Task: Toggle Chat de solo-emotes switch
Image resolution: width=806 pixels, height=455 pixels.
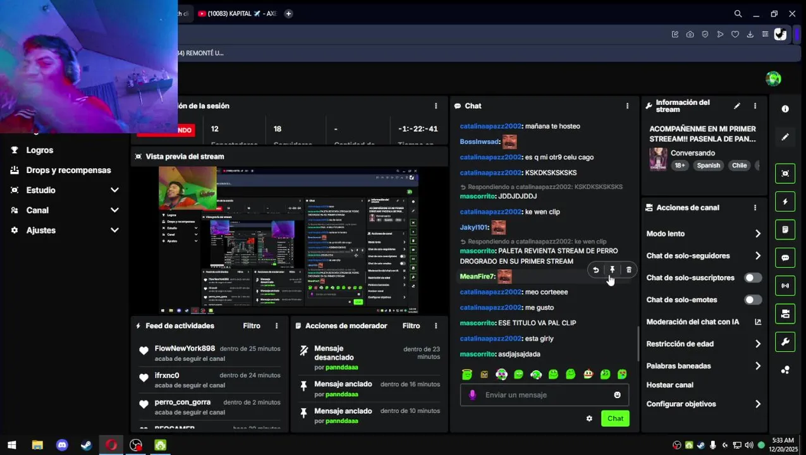Action: click(753, 300)
